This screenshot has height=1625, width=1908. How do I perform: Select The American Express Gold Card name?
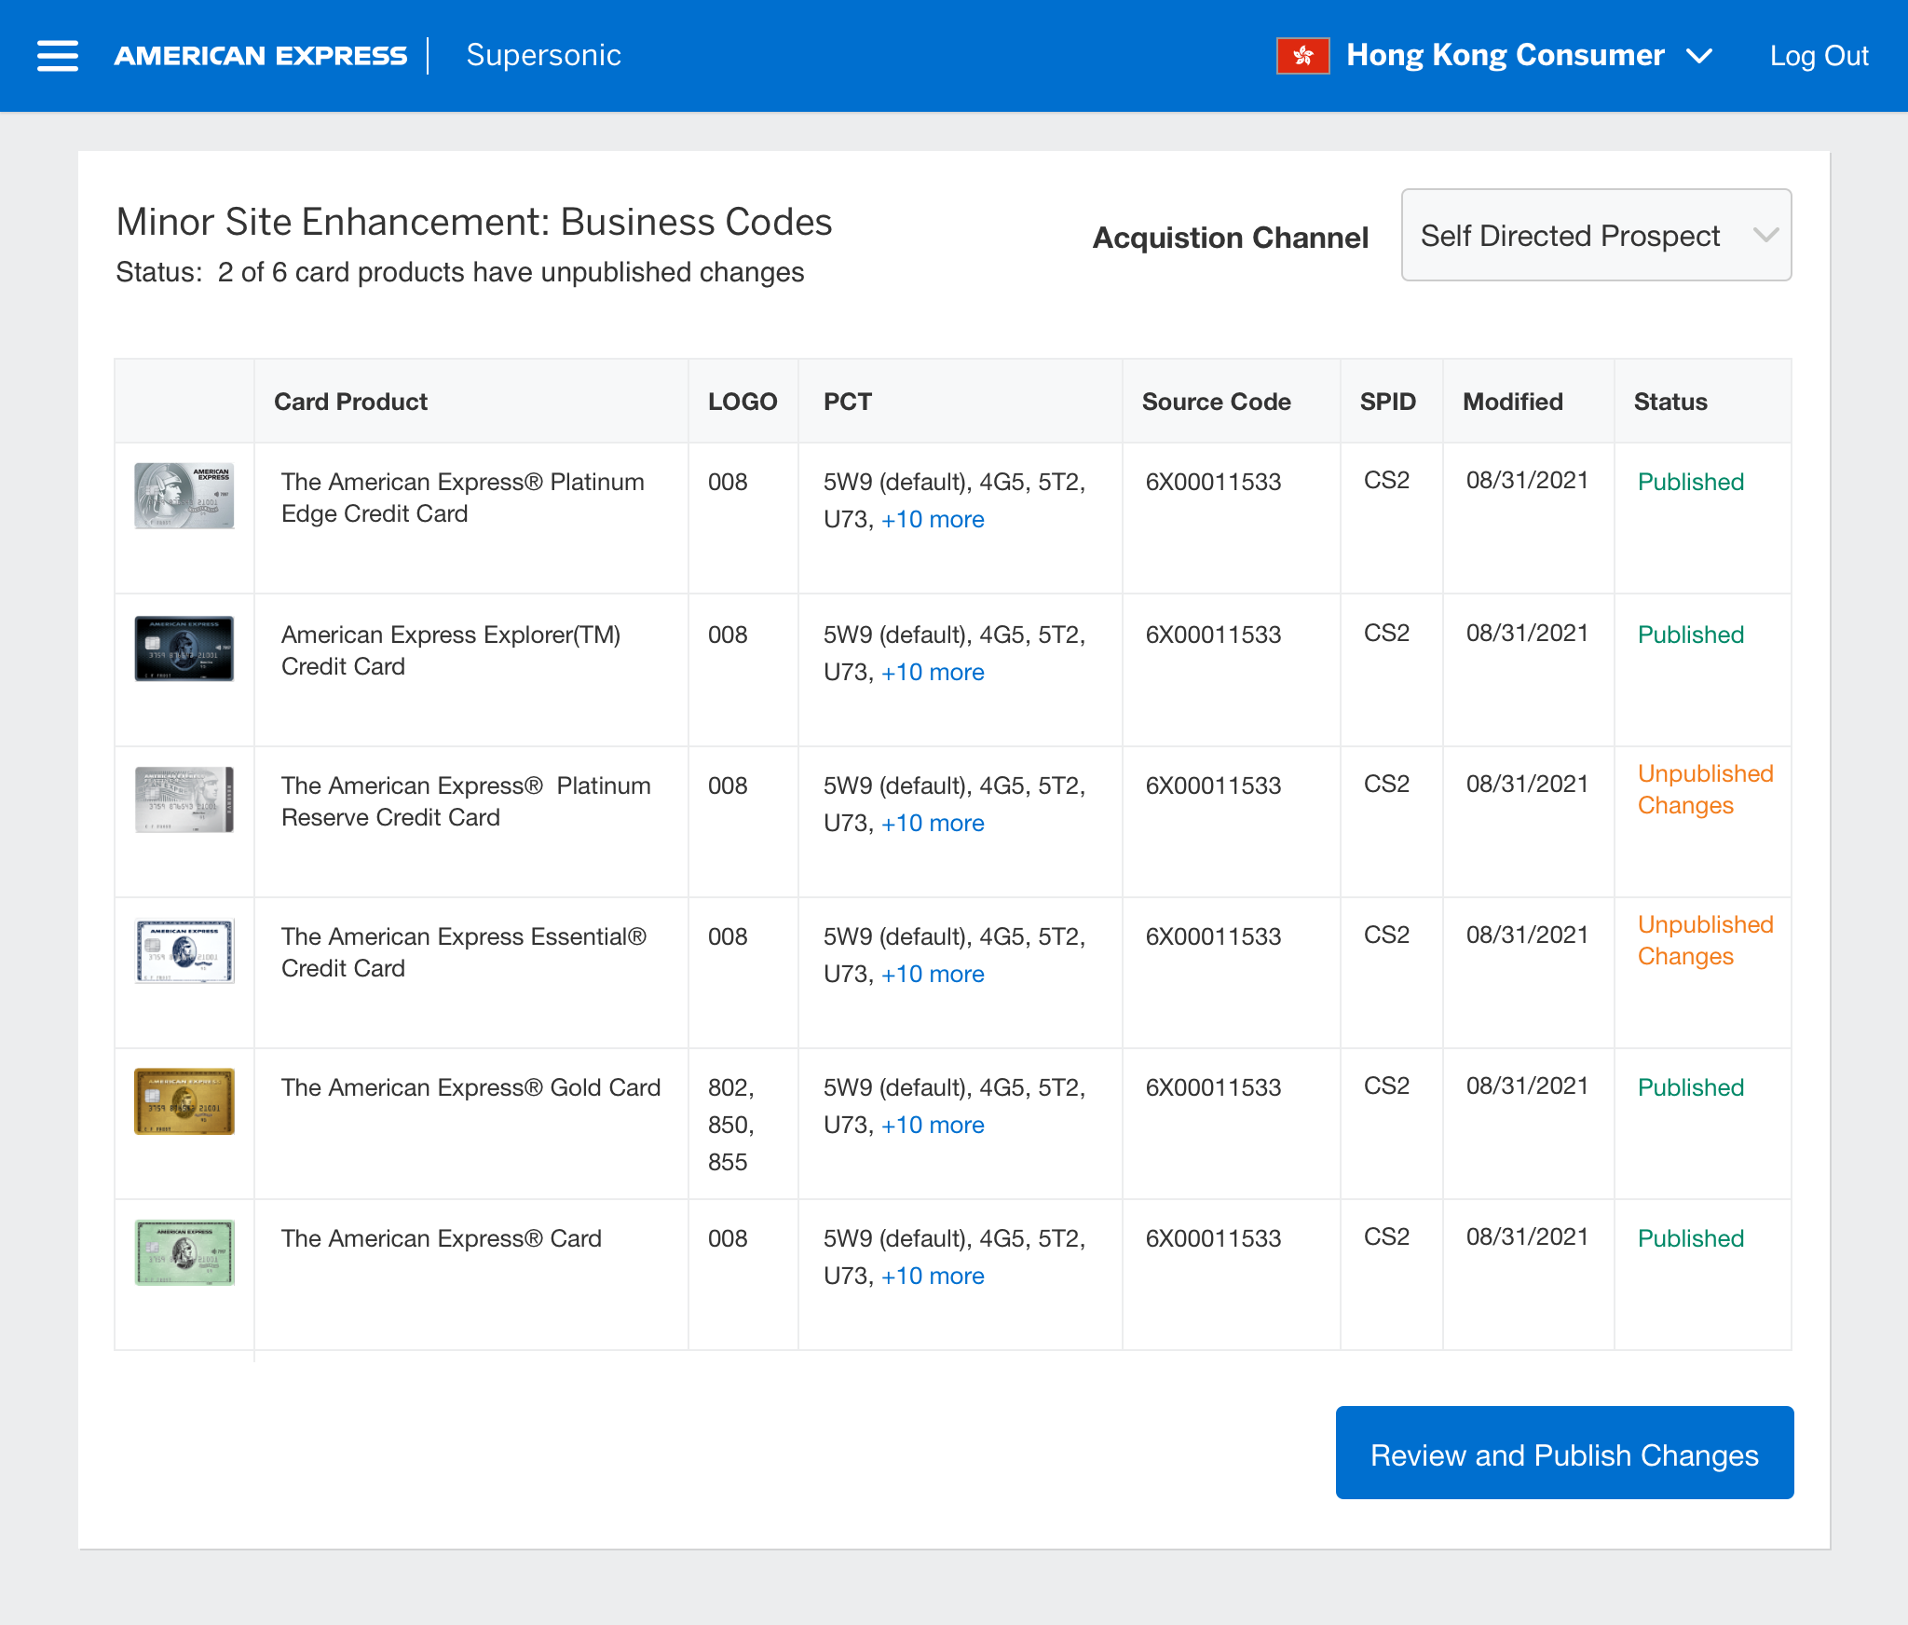[470, 1087]
